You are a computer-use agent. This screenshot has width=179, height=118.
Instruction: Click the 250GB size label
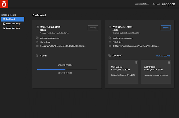pyautogui.click(x=115, y=30)
